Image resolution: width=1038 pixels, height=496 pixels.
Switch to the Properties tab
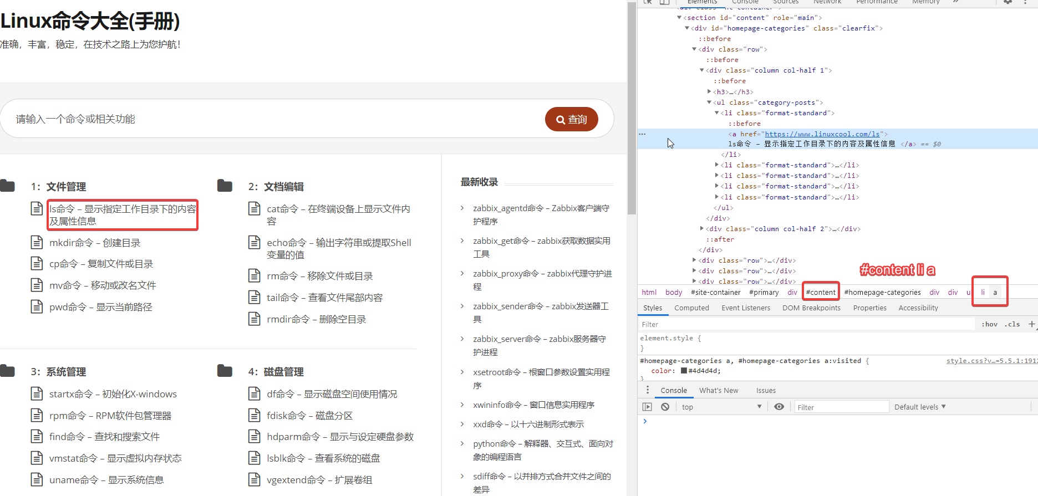[x=869, y=308]
